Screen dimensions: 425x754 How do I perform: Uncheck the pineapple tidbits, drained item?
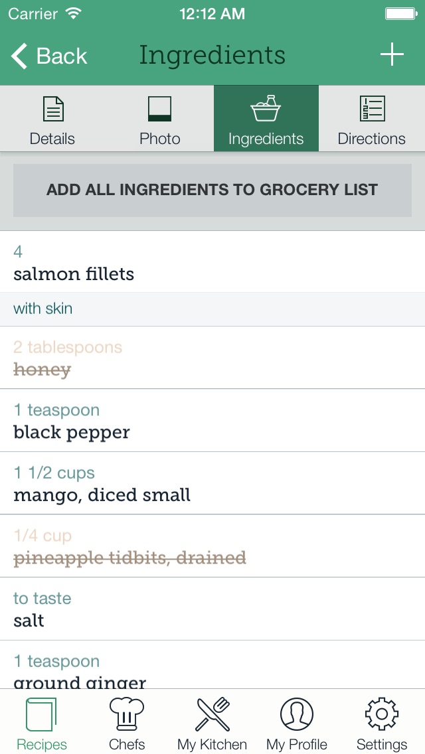coord(212,546)
